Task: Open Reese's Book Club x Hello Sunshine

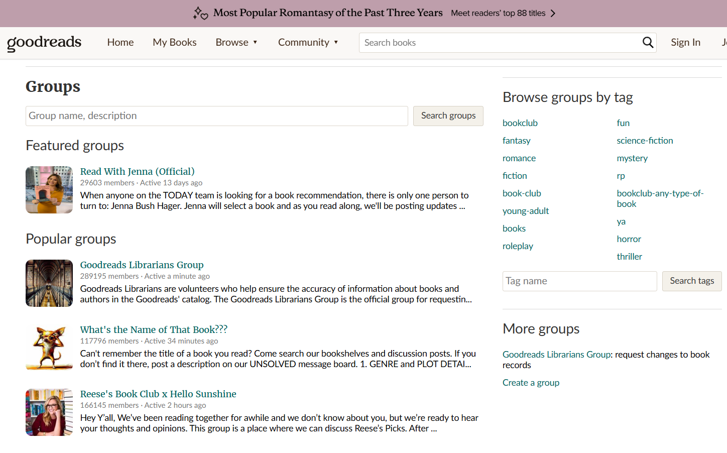Action: click(x=158, y=394)
